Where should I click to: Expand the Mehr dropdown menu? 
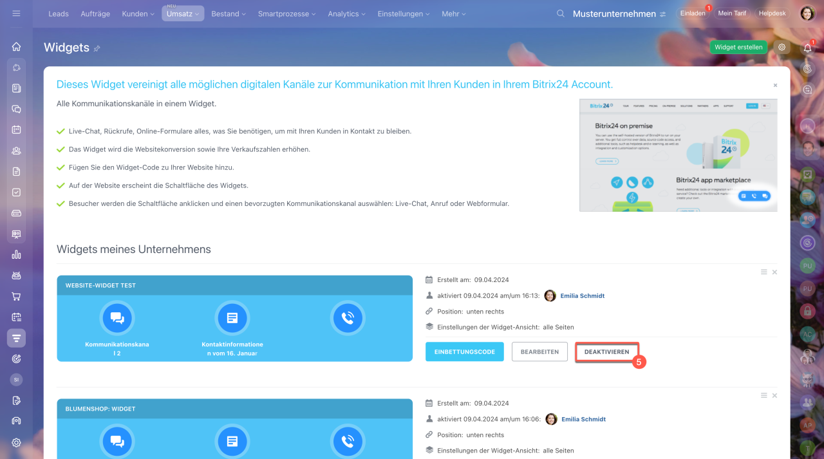point(453,14)
